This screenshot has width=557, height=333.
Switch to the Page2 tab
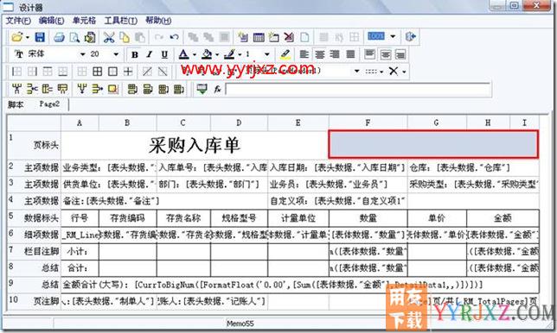coord(49,104)
